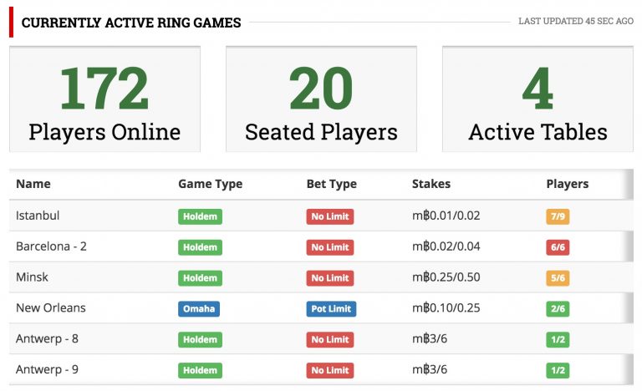
Task: Sort by the Game Type column header
Action: click(210, 184)
